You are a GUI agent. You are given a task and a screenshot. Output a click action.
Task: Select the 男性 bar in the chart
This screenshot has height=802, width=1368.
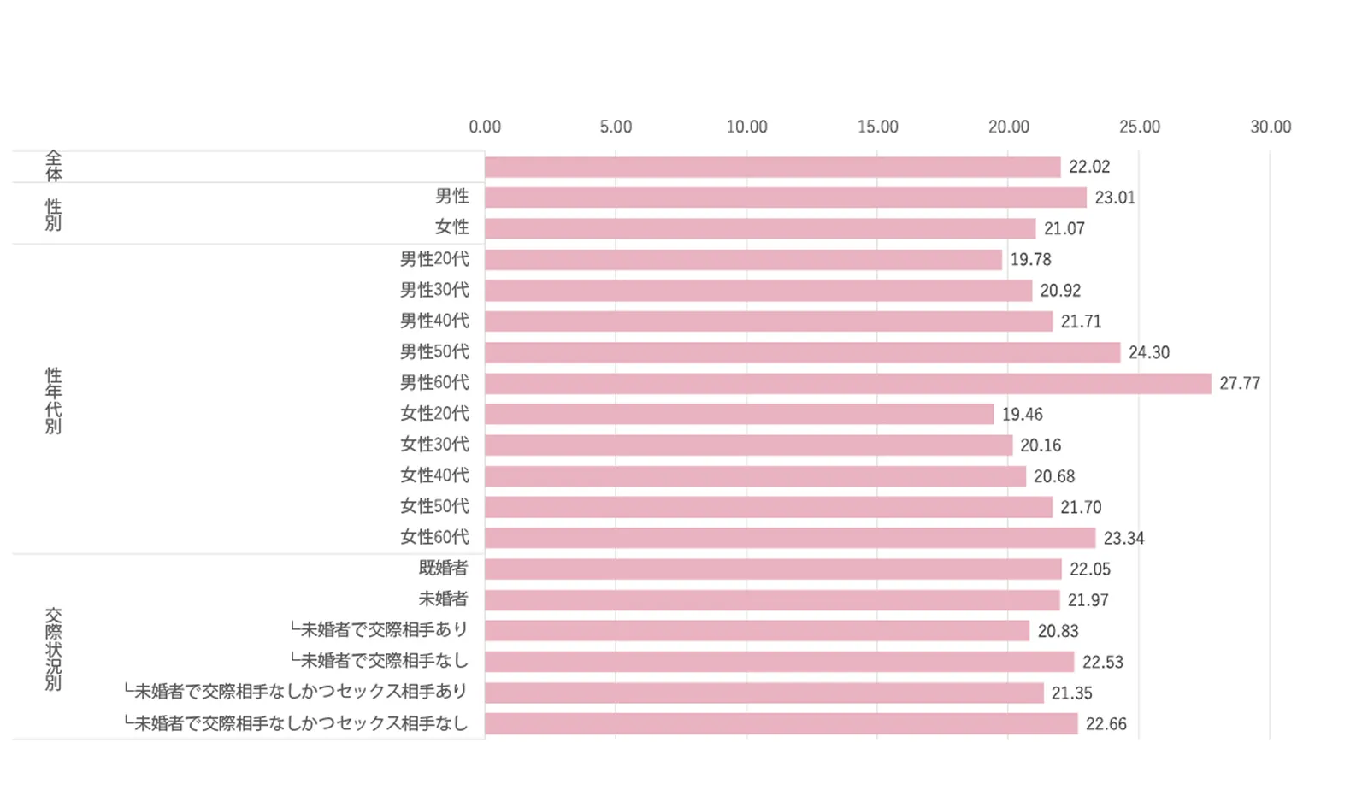click(x=785, y=198)
